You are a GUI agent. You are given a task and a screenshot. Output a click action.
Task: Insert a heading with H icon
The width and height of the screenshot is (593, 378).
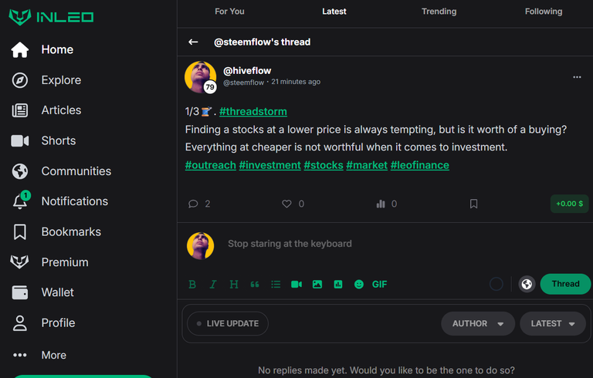tap(234, 284)
